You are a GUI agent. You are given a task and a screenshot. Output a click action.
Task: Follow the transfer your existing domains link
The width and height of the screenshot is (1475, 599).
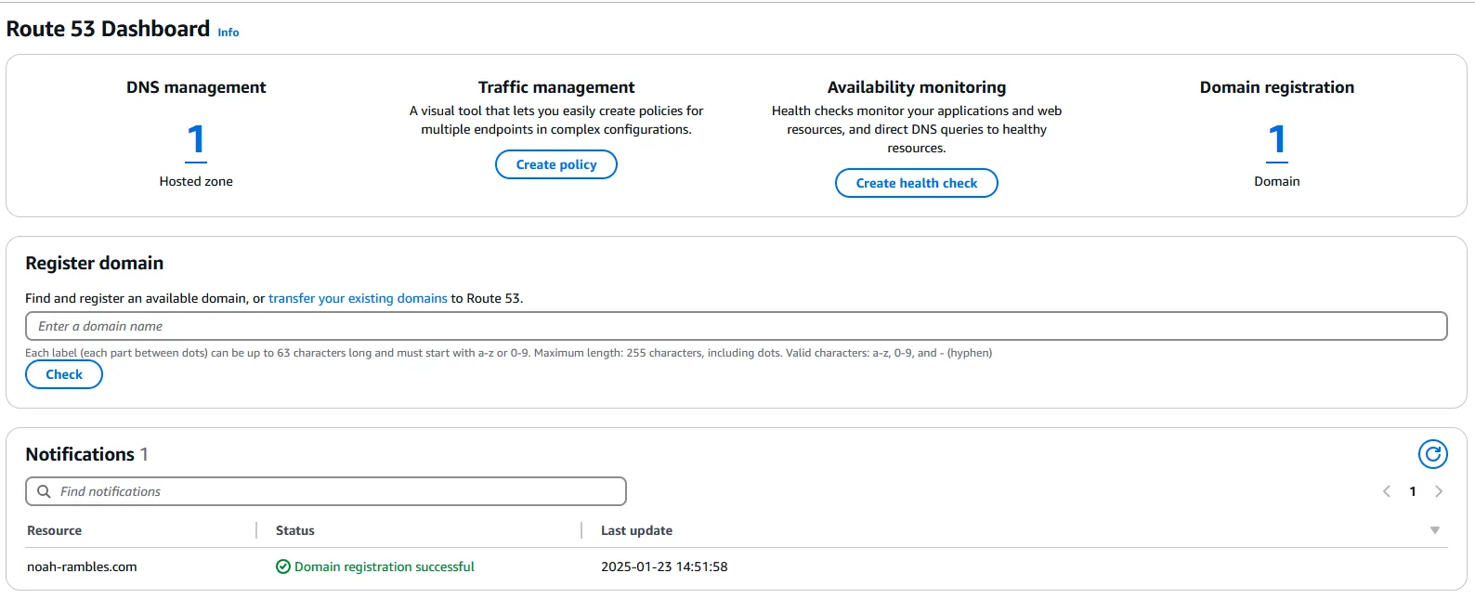(358, 298)
